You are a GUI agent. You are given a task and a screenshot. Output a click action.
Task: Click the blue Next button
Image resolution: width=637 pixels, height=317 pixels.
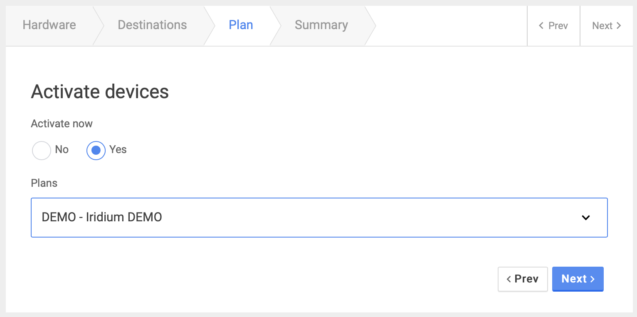click(578, 279)
